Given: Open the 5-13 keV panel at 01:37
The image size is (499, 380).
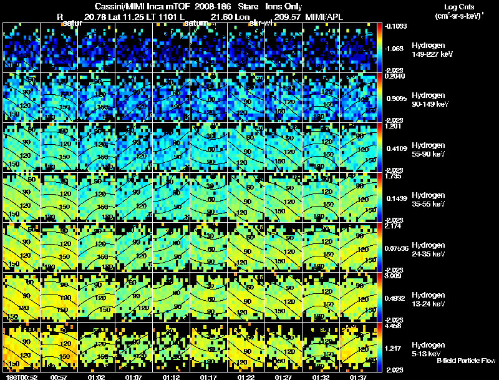Looking at the screenshot, I should (x=358, y=347).
